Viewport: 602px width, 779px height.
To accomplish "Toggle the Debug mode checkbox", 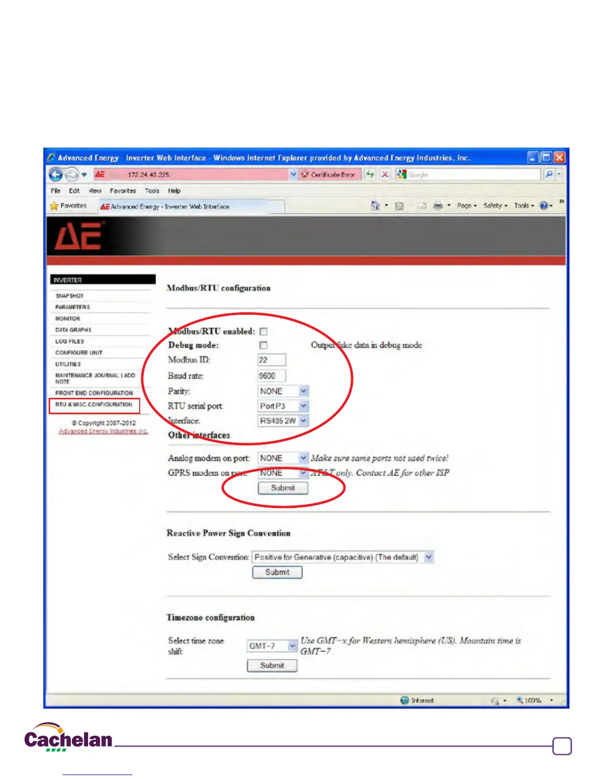I will click(264, 345).
